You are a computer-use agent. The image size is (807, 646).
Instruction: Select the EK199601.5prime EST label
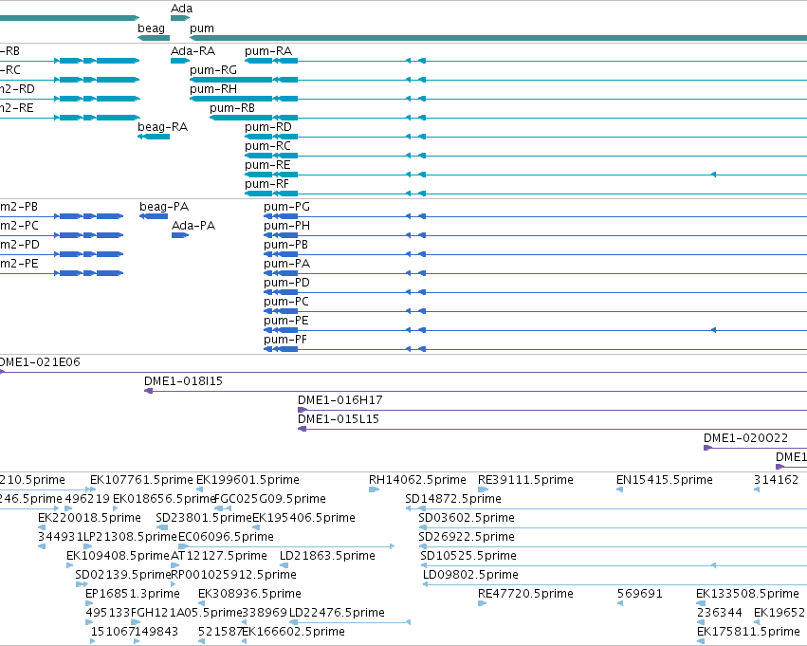[248, 480]
